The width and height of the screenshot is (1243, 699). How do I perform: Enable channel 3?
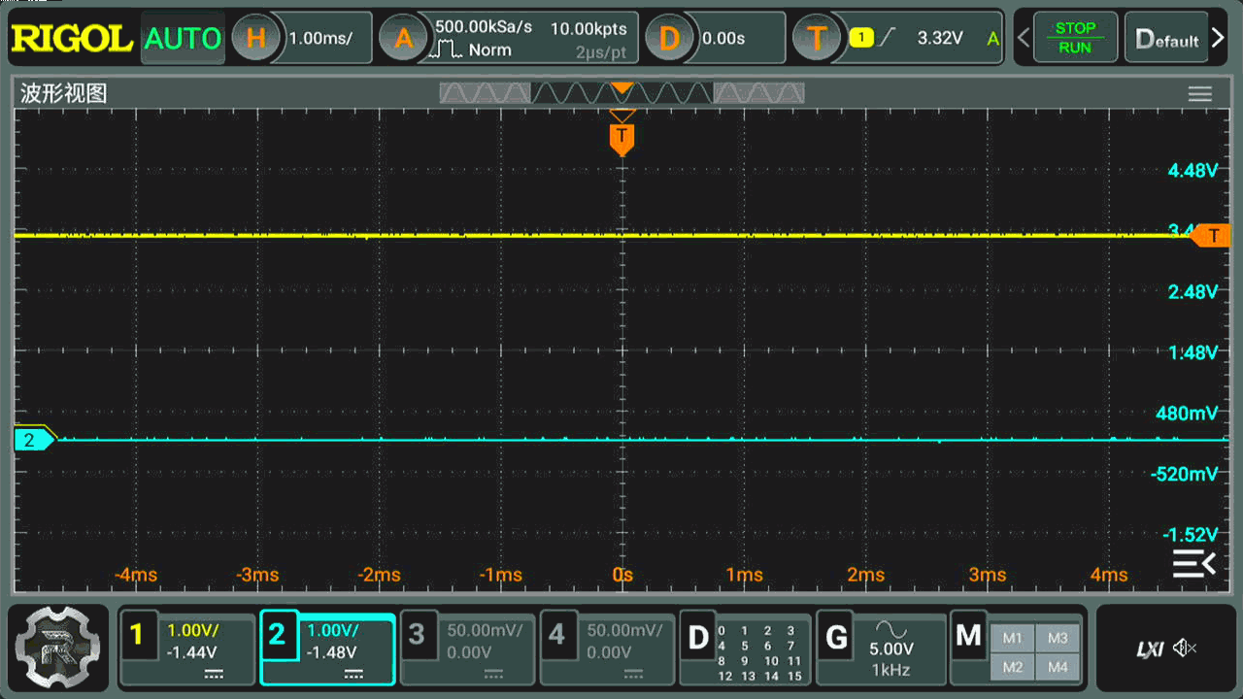coord(417,635)
